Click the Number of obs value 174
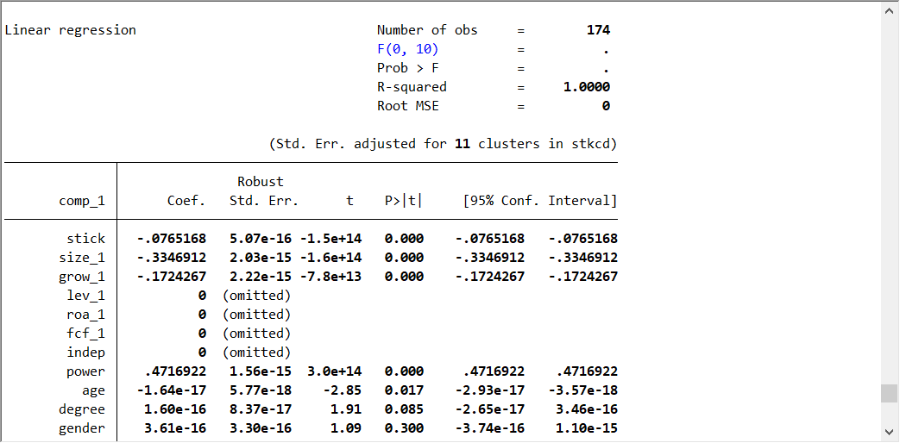This screenshot has width=900, height=443. coord(598,30)
